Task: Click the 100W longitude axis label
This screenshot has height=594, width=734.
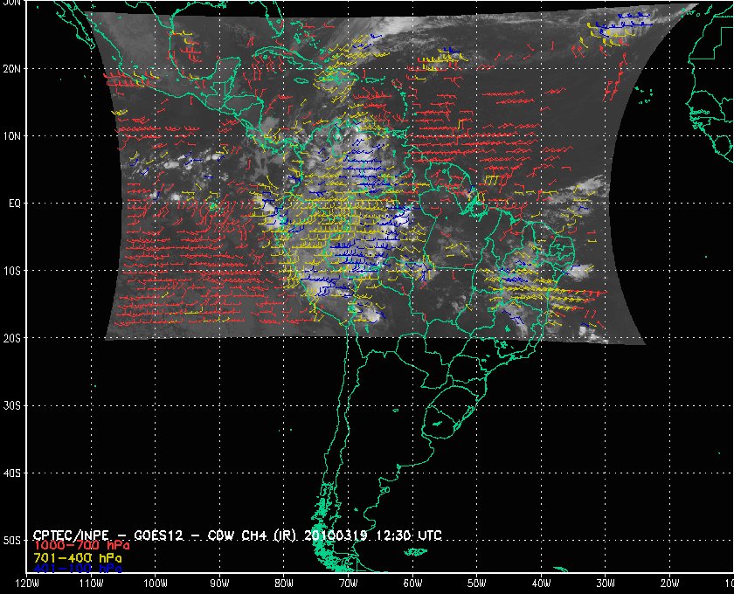Action: pyautogui.click(x=155, y=584)
